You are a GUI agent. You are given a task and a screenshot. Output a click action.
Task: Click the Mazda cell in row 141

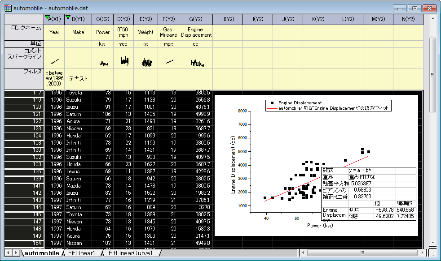coord(78,186)
